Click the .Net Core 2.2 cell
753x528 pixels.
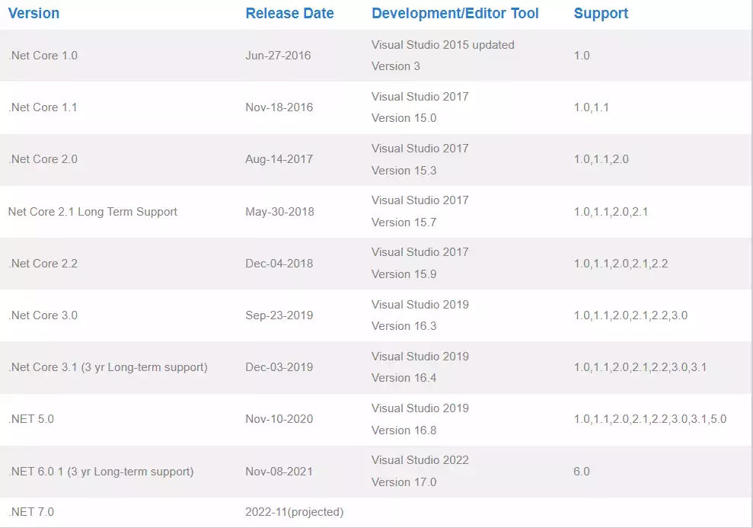coord(43,264)
